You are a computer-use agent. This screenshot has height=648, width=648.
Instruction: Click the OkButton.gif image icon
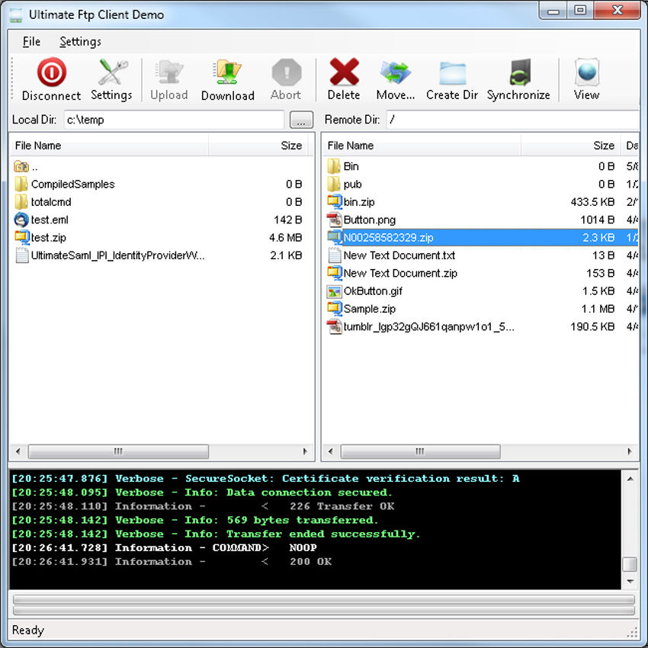point(334,291)
